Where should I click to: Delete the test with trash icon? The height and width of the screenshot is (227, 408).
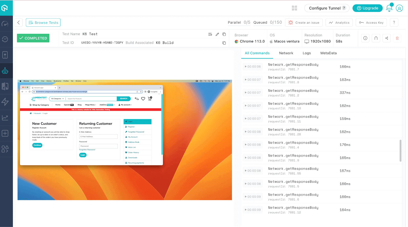coord(397,38)
